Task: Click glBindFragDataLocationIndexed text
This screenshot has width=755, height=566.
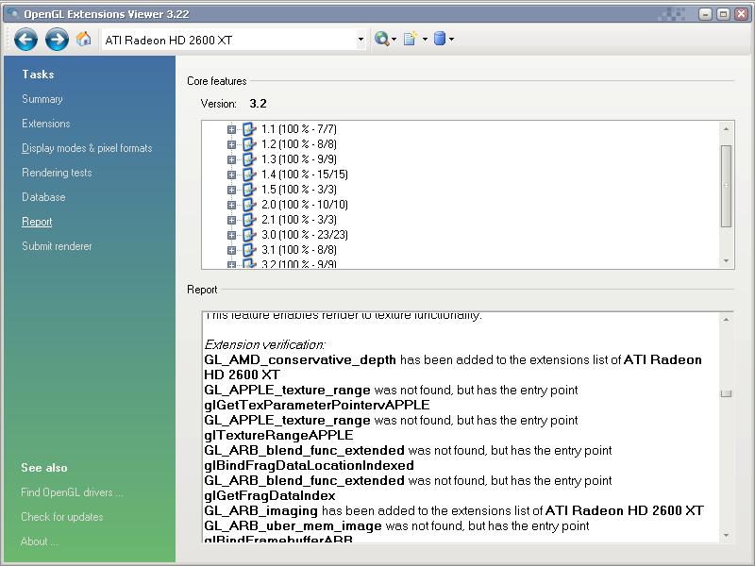Action: 310,465
